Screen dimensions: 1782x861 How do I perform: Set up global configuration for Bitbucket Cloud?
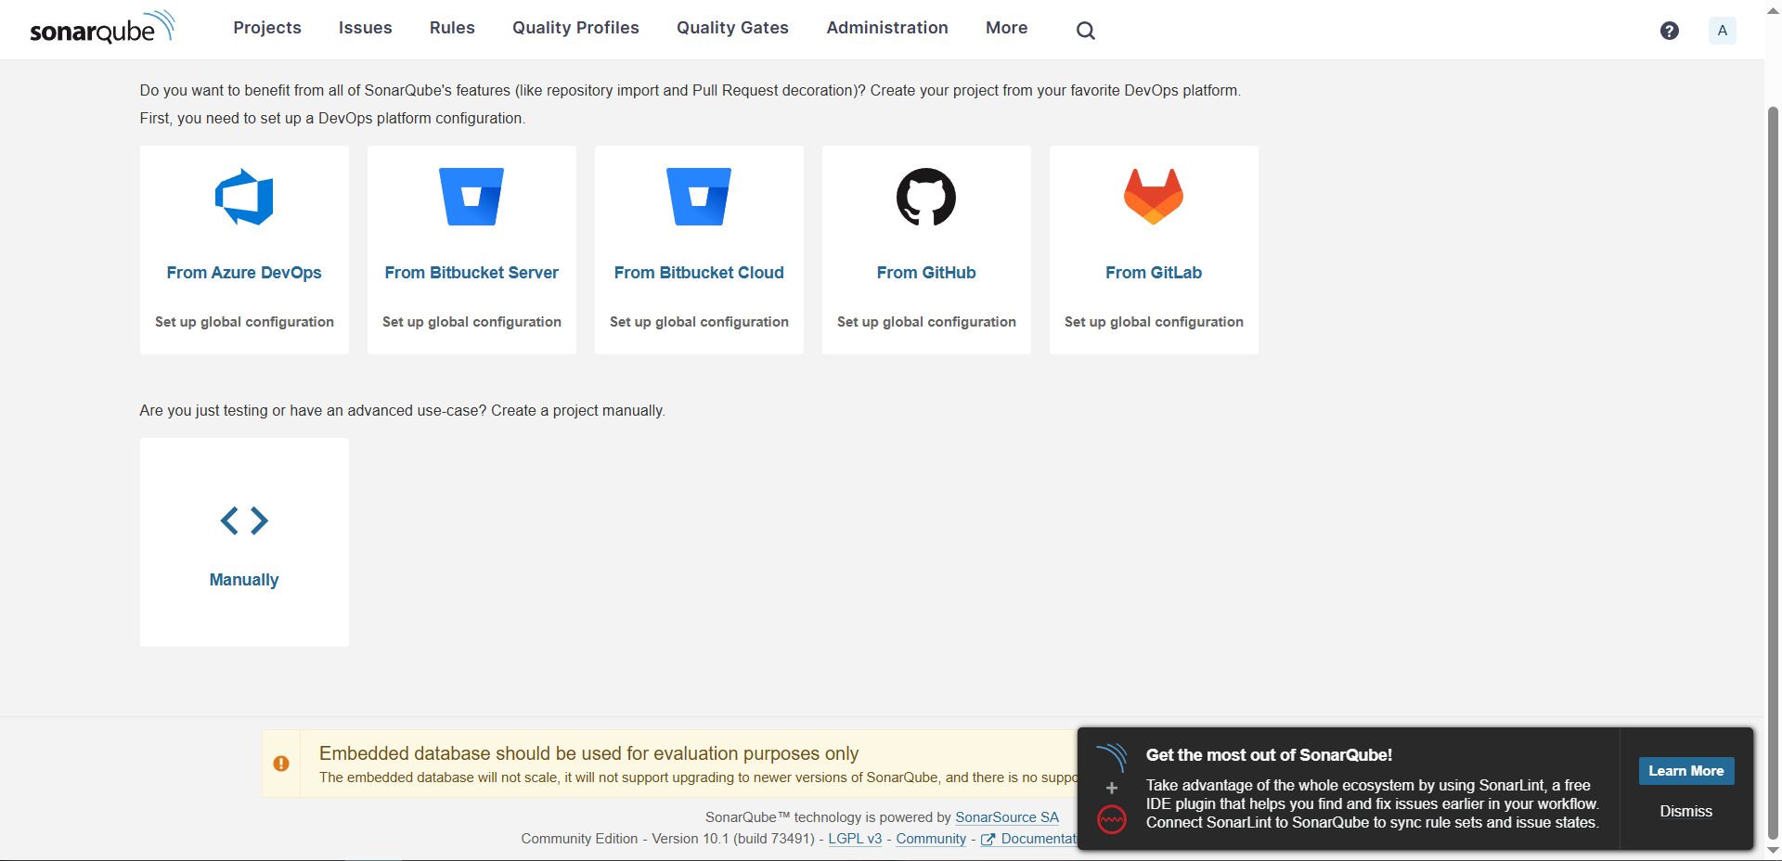coord(699,322)
